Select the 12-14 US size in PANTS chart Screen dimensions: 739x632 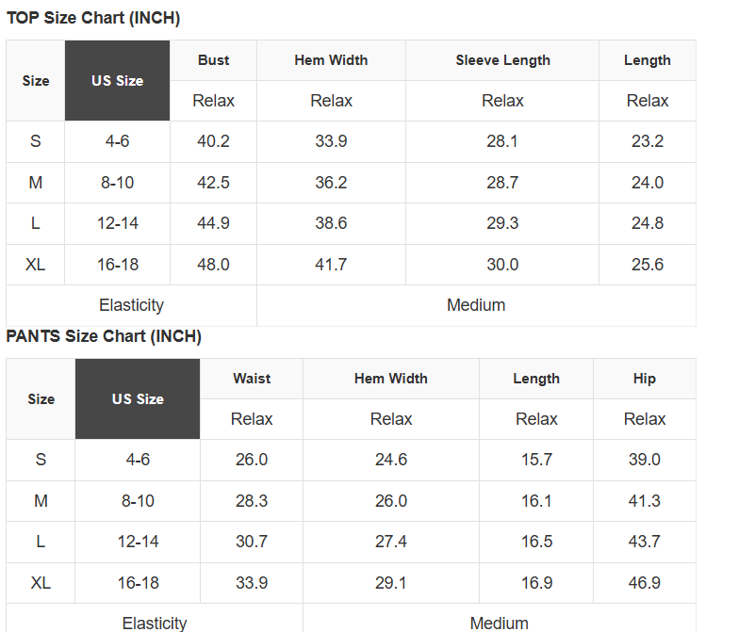click(x=138, y=542)
